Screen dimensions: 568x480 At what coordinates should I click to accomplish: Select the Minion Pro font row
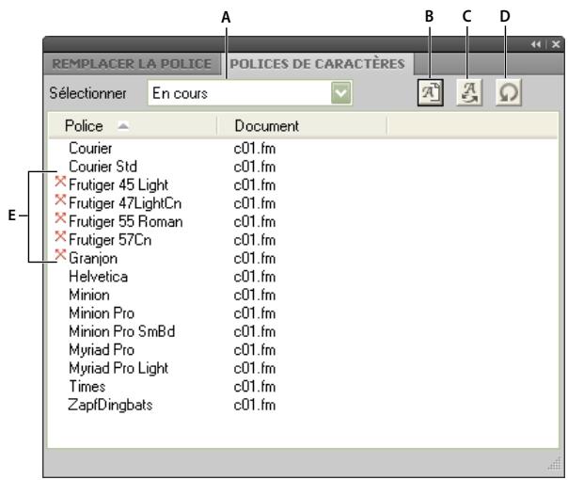(x=102, y=313)
